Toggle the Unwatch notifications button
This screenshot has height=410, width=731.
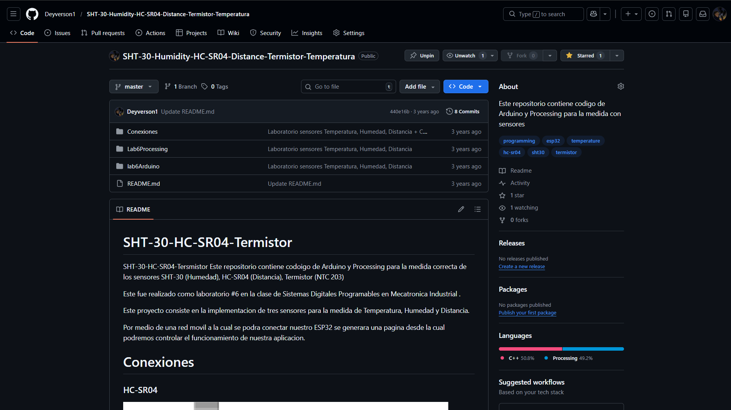(x=465, y=55)
